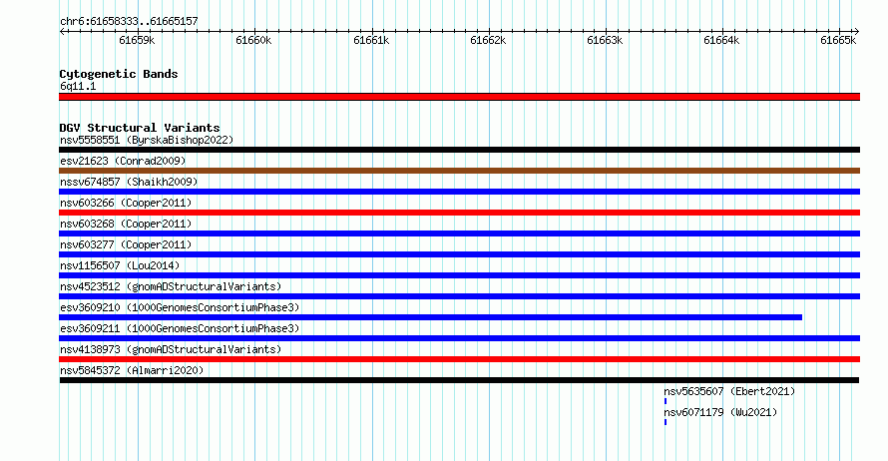Screen dimensions: 888x461
Task: Click the brown bar of esv21623
Action: click(459, 171)
